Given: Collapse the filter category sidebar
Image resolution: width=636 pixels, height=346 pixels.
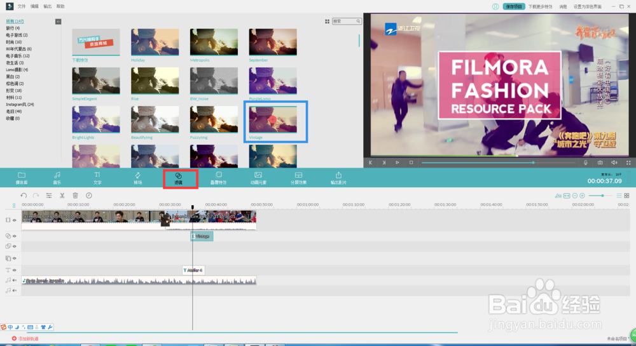Looking at the screenshot, I should coord(58,22).
